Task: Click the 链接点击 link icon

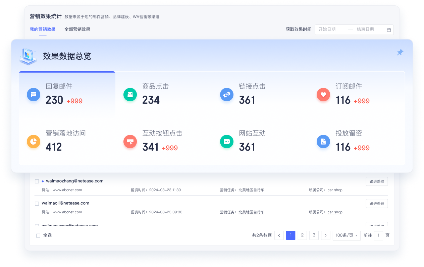Action: pos(227,94)
